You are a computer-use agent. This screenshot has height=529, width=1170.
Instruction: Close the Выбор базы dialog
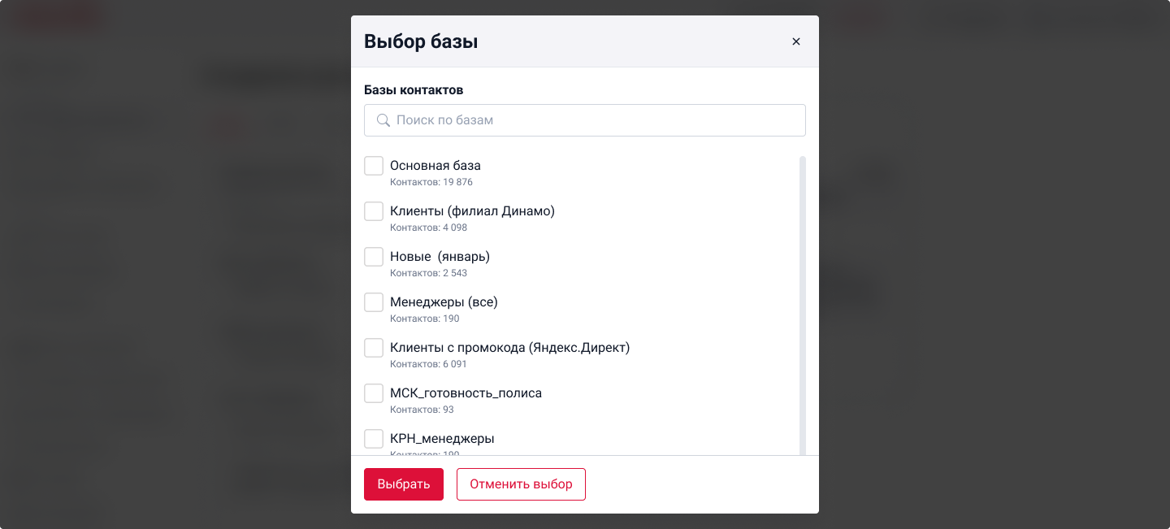(x=796, y=41)
